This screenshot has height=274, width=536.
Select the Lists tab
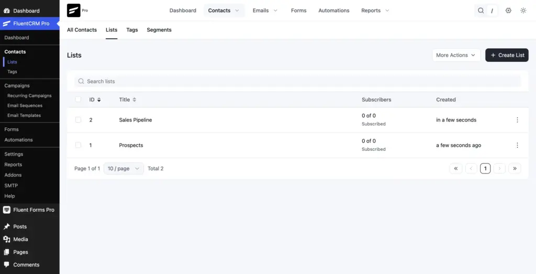pos(111,30)
